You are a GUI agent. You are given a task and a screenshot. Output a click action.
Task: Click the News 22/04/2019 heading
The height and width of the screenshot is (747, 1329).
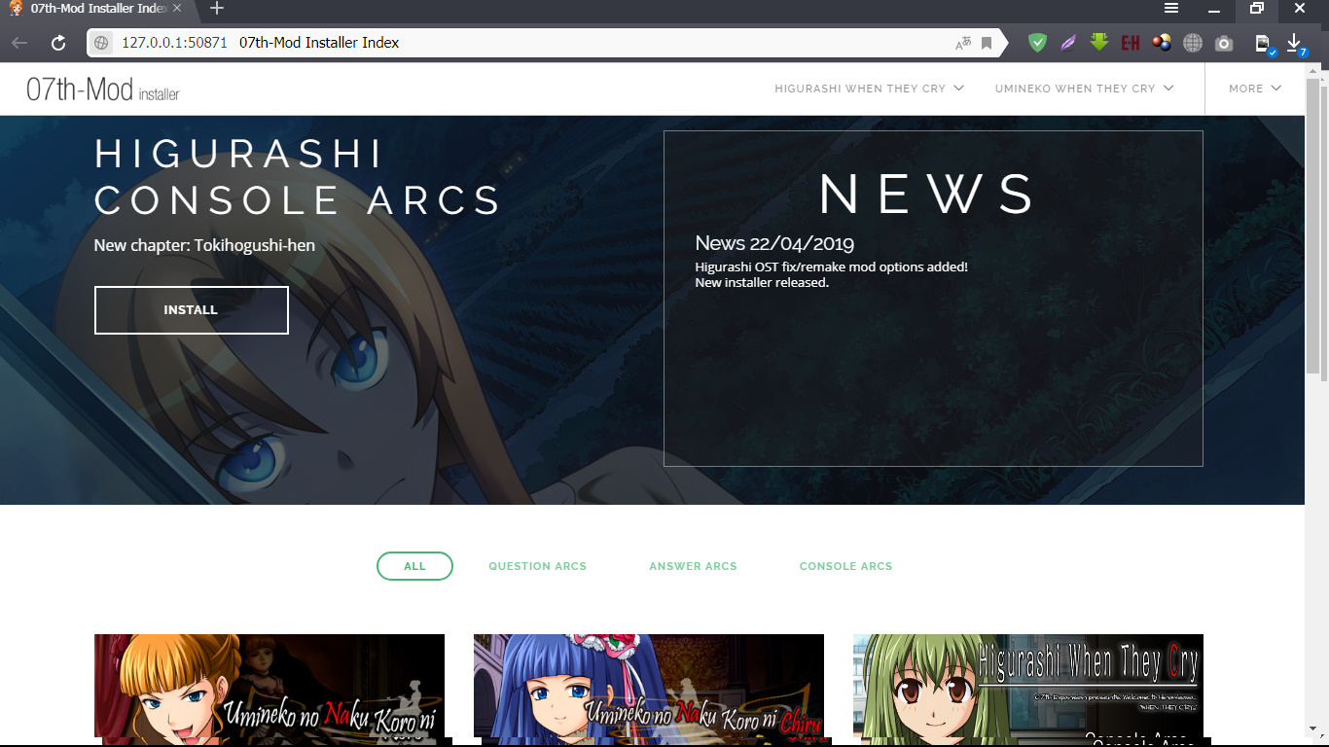pyautogui.click(x=774, y=243)
